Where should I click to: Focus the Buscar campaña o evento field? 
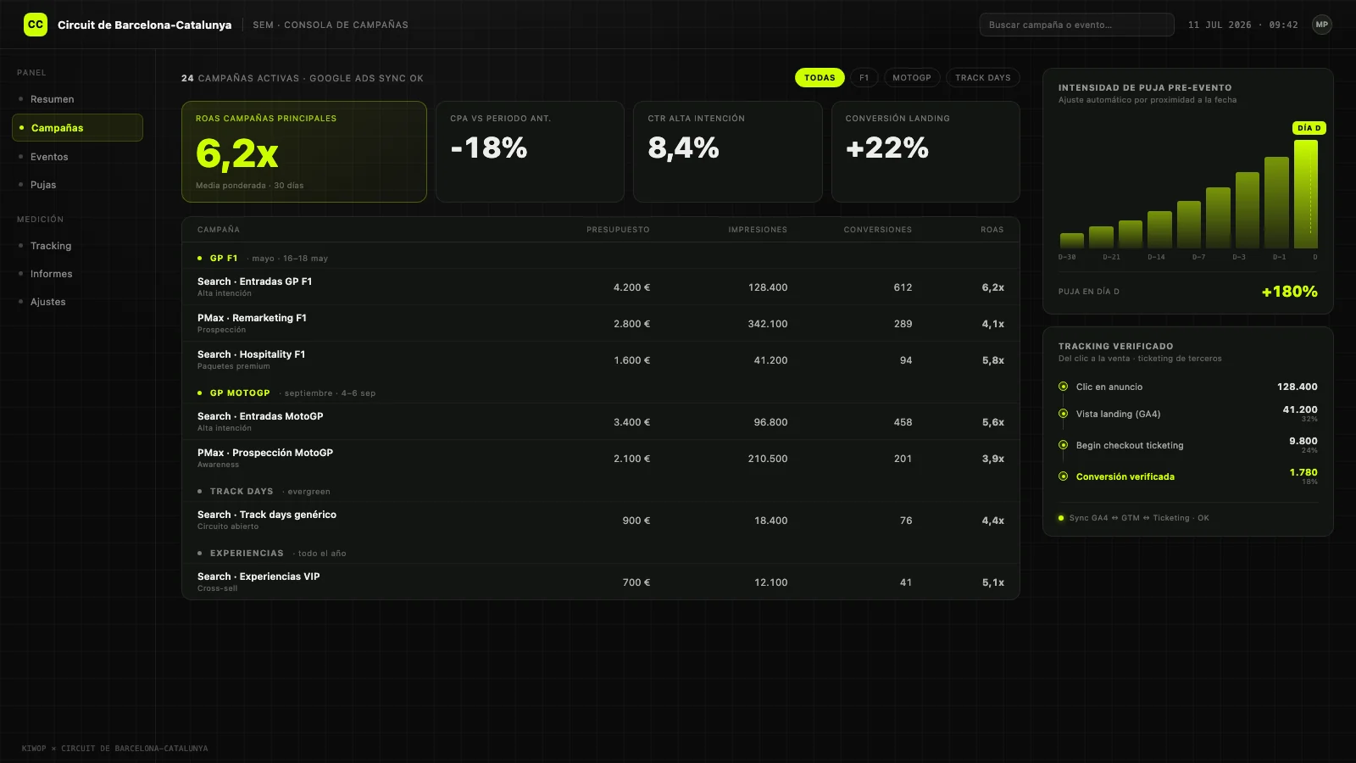click(x=1076, y=25)
